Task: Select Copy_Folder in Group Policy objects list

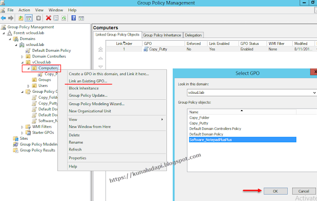Action: [x=199, y=118]
